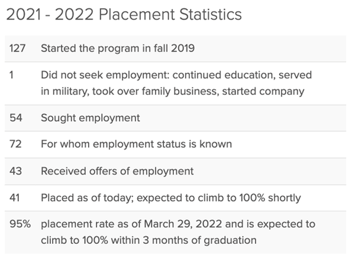The width and height of the screenshot is (355, 261).
Task: Click 'climb to 100% within 3 months' line
Action: point(149,240)
